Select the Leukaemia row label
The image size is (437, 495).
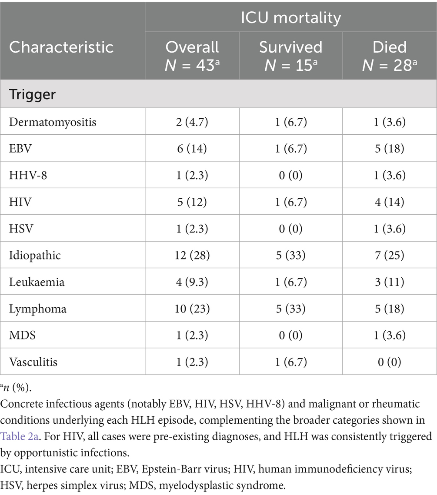click(x=37, y=282)
